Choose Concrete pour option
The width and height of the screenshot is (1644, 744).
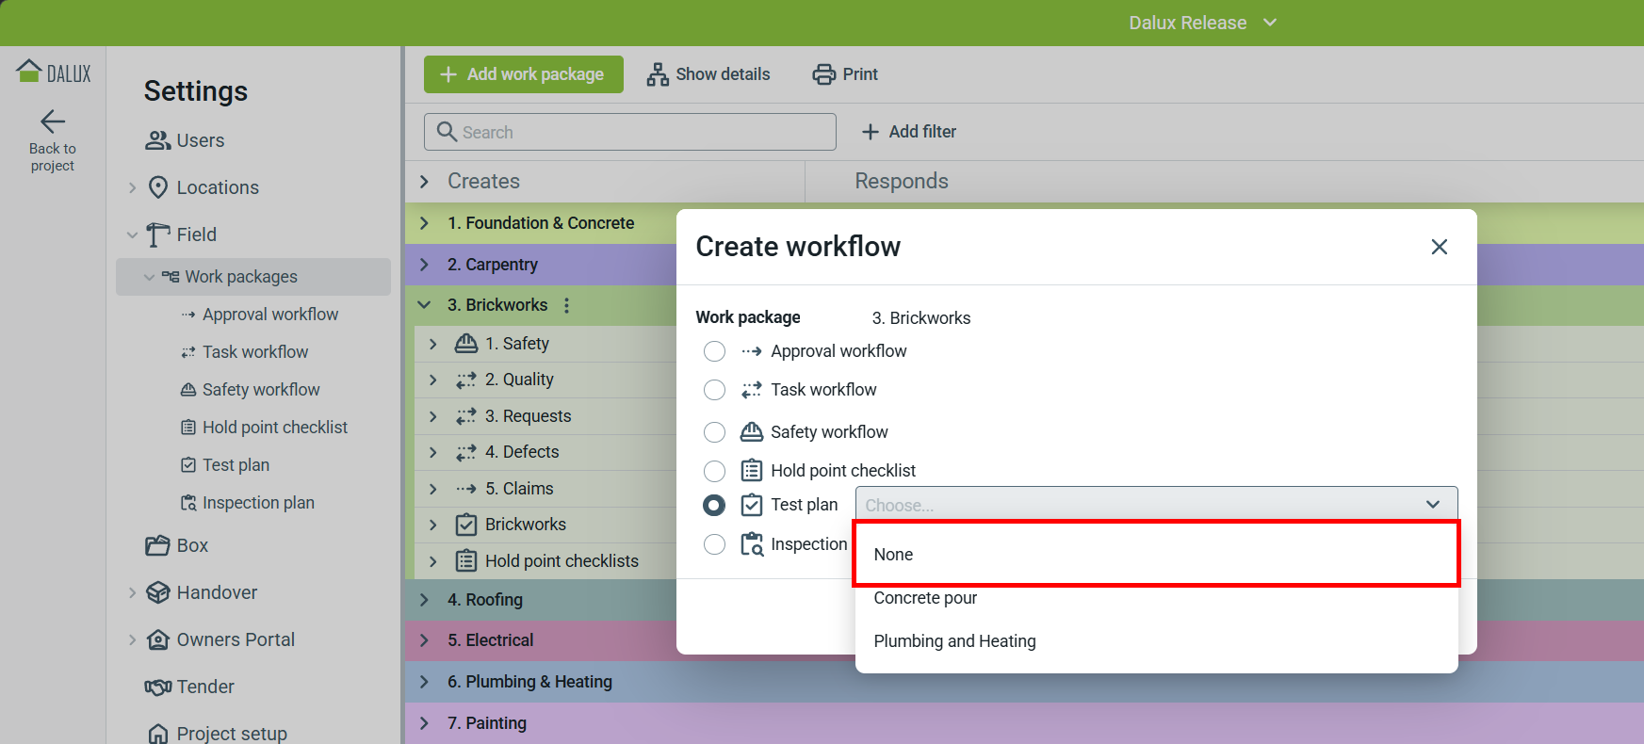pyautogui.click(x=1156, y=598)
